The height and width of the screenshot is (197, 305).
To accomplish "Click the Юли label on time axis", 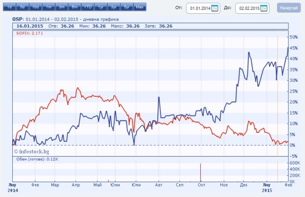I will (136, 185).
